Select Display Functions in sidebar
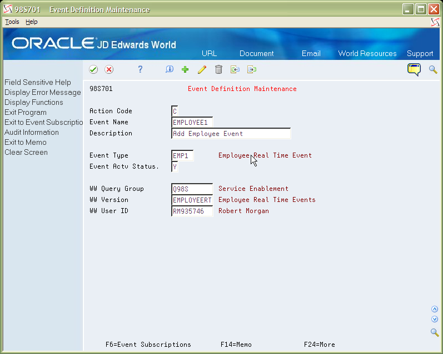 33,103
